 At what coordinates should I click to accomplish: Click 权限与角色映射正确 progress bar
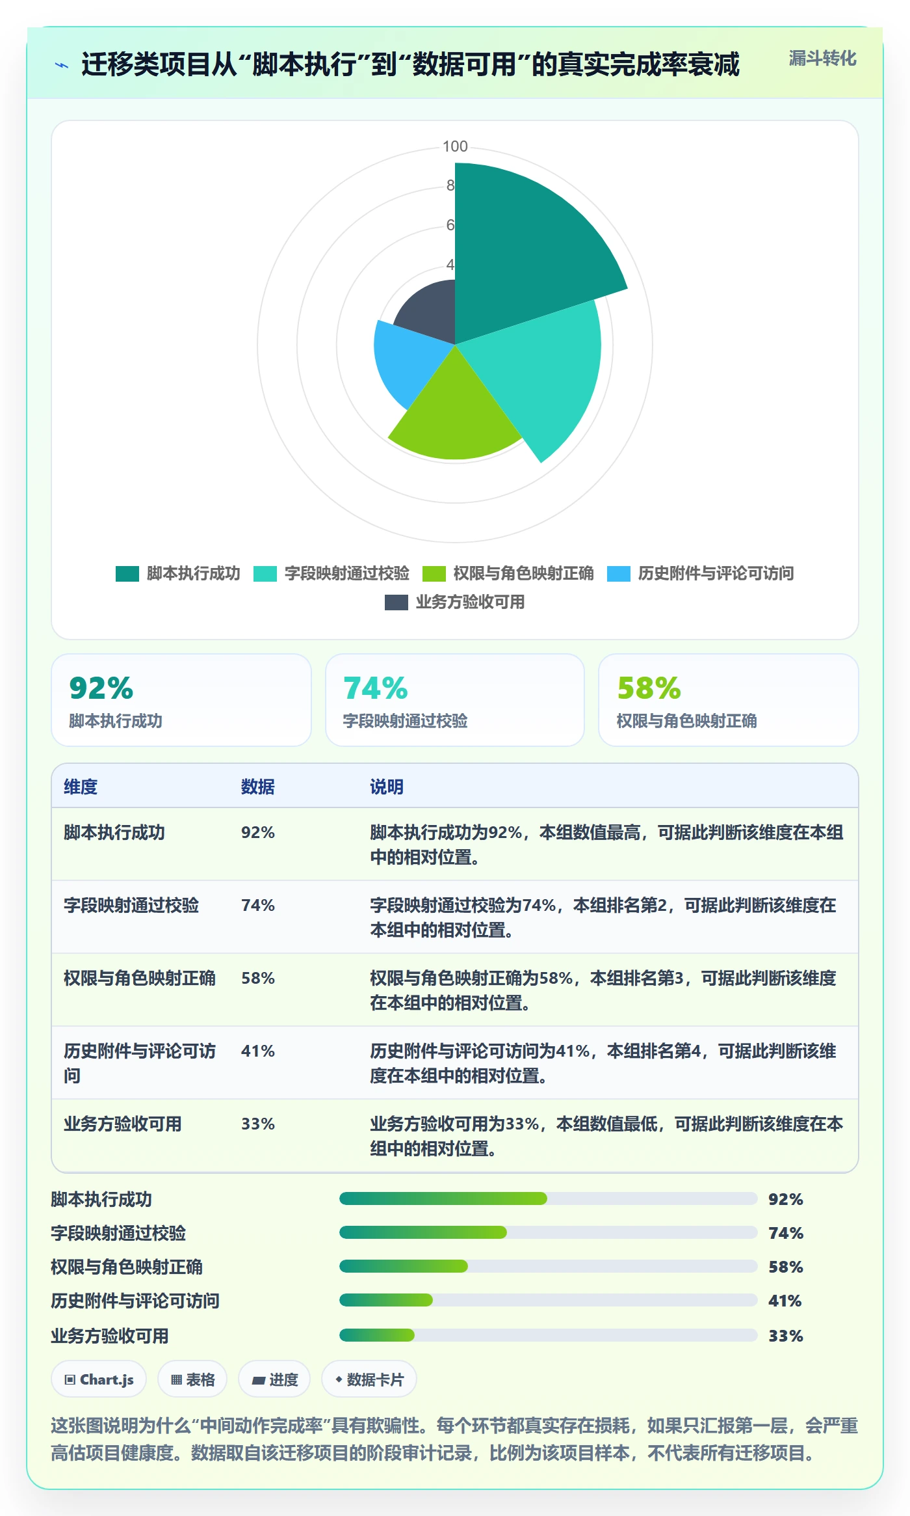[548, 1266]
